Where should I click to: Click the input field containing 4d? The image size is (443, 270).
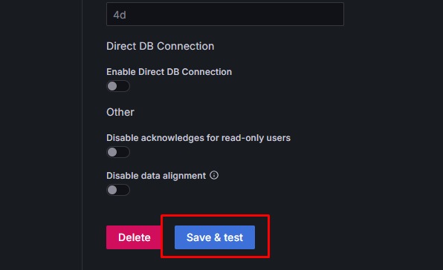tap(225, 14)
